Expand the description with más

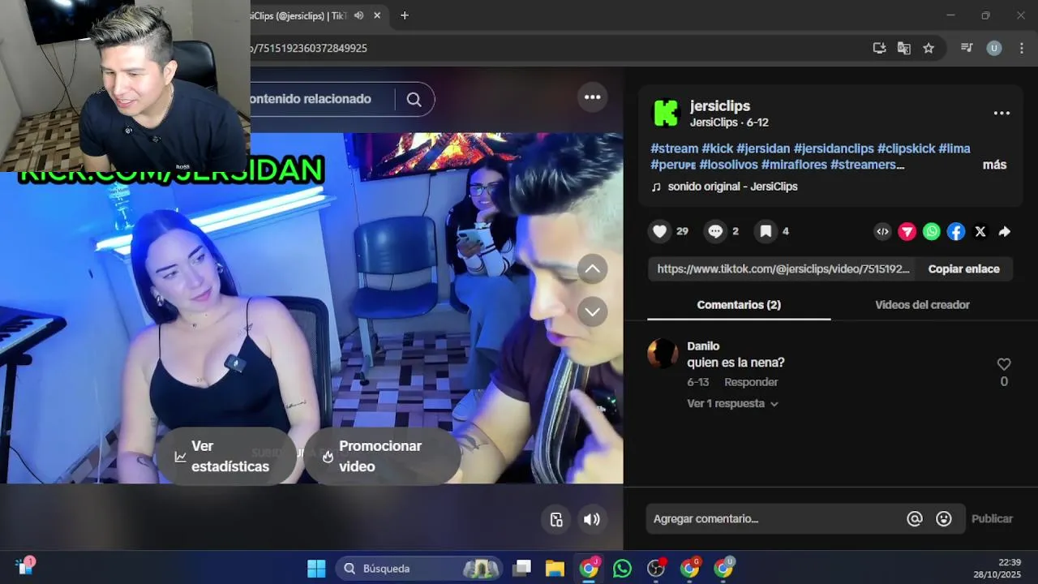point(994,165)
